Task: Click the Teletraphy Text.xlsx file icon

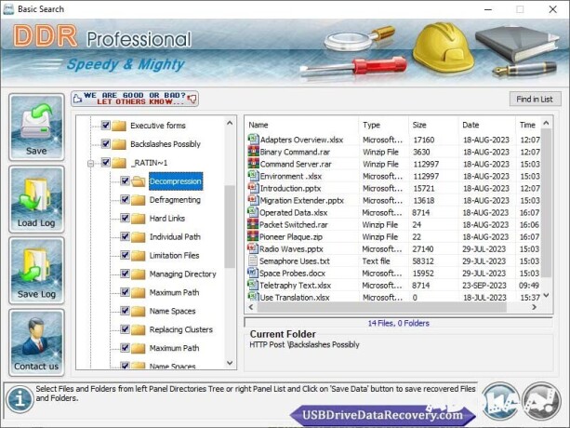Action: (253, 285)
